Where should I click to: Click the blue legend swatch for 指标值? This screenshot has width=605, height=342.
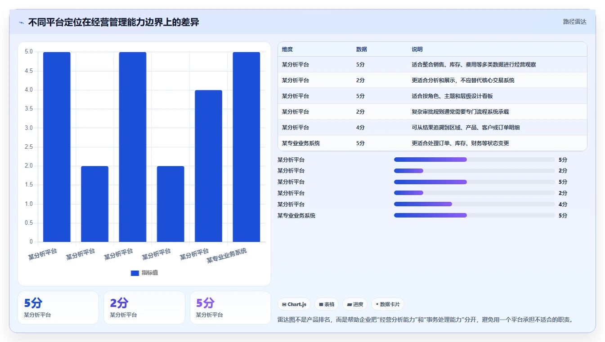tap(134, 273)
